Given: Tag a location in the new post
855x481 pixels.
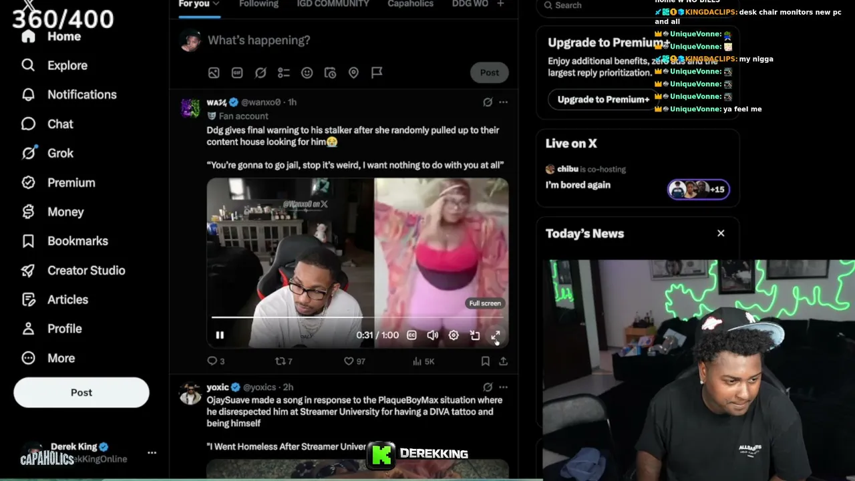Looking at the screenshot, I should click(353, 73).
